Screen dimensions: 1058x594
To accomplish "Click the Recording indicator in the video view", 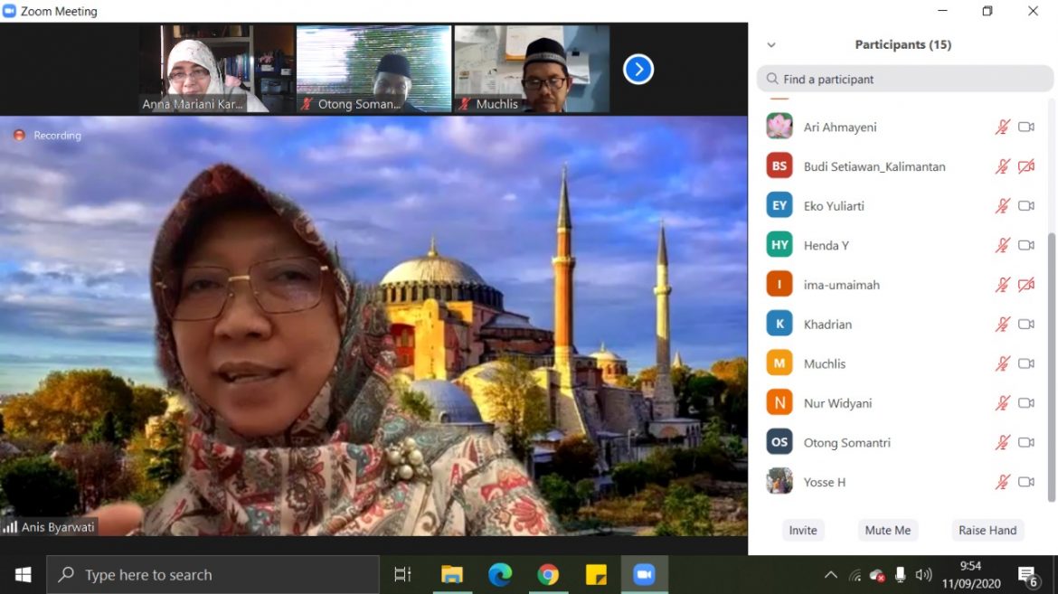I will pyautogui.click(x=46, y=135).
